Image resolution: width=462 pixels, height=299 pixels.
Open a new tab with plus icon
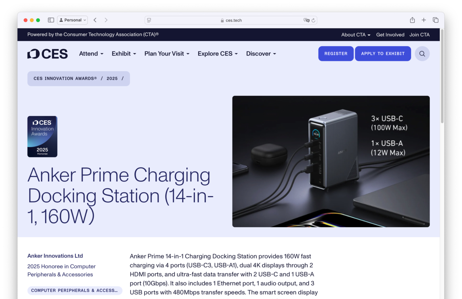click(424, 20)
